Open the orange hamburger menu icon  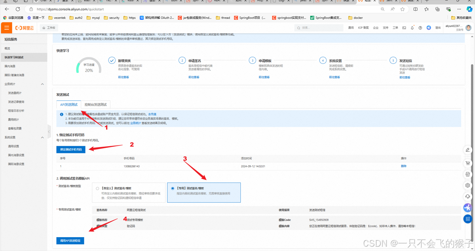pos(6,28)
